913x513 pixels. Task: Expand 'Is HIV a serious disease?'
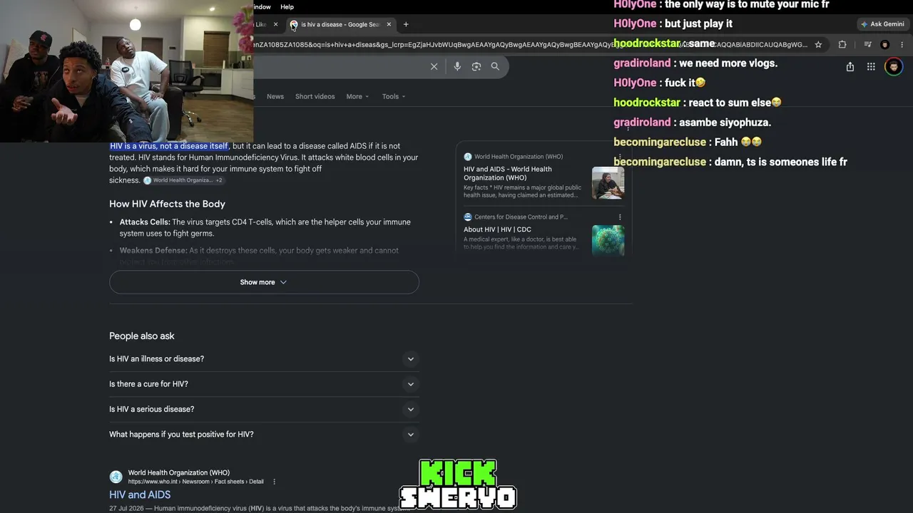pyautogui.click(x=264, y=409)
